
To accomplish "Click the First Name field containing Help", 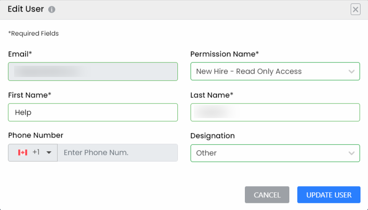I will (93, 112).
